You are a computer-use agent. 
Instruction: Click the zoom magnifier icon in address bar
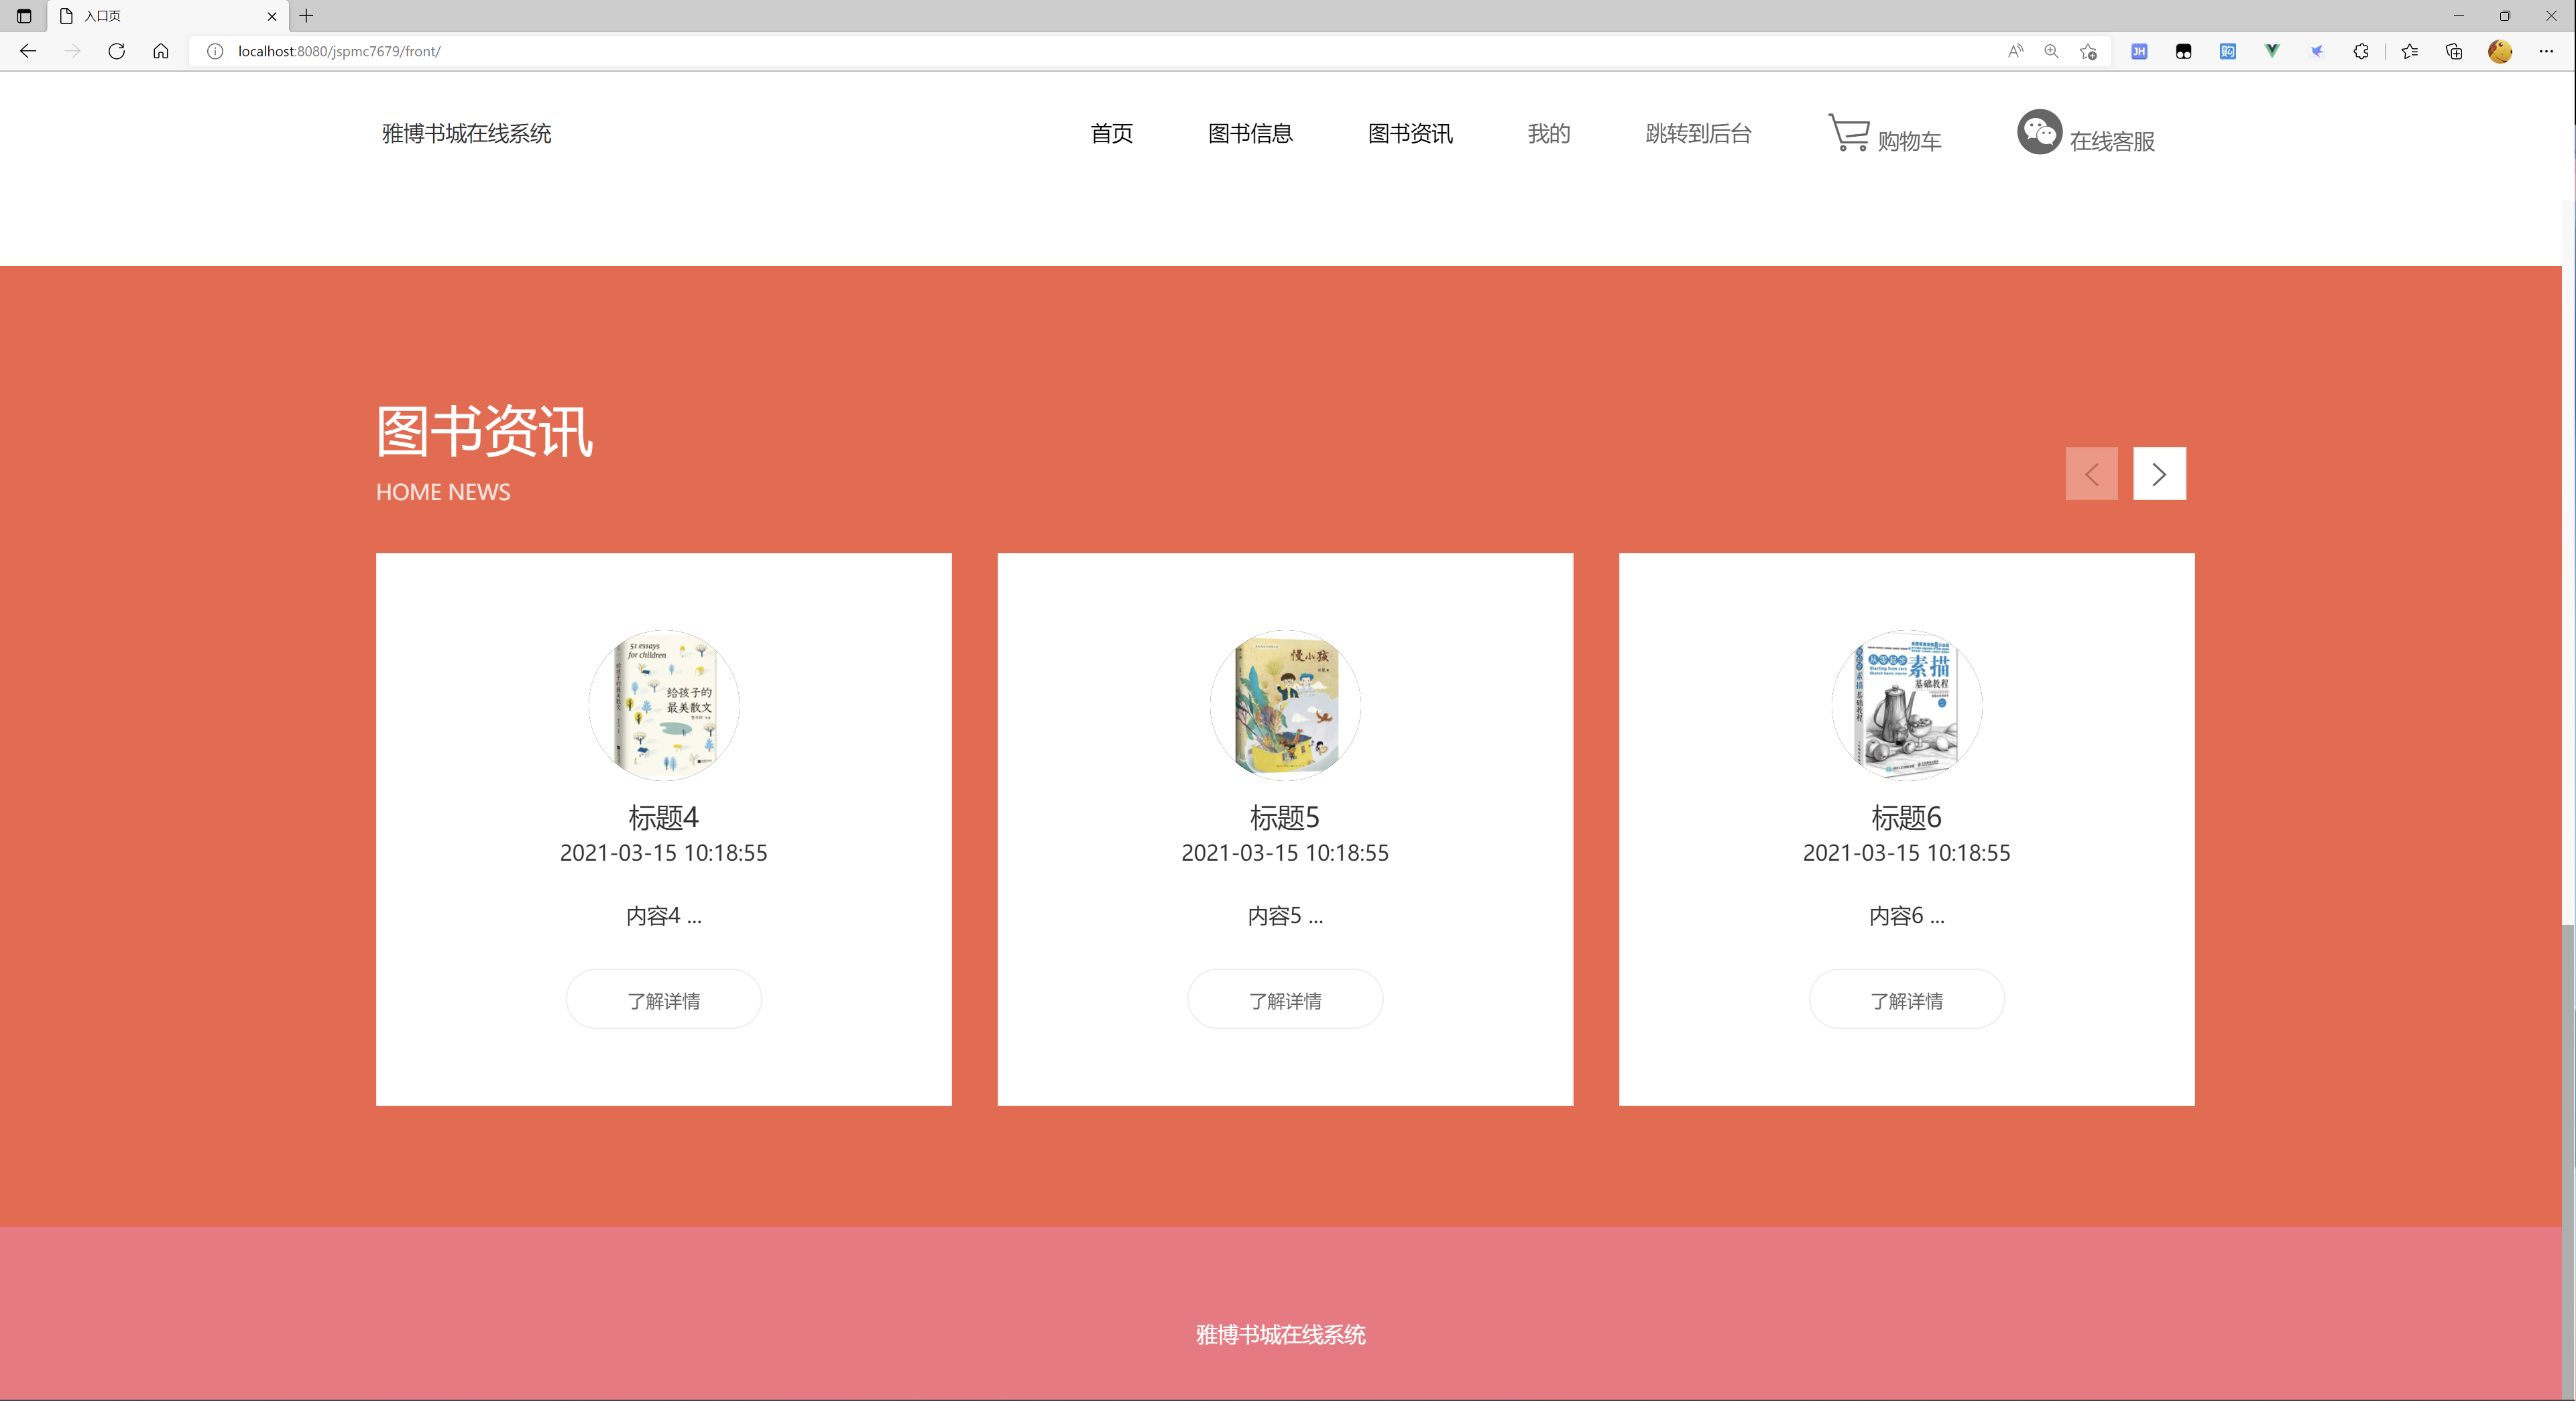2051,51
